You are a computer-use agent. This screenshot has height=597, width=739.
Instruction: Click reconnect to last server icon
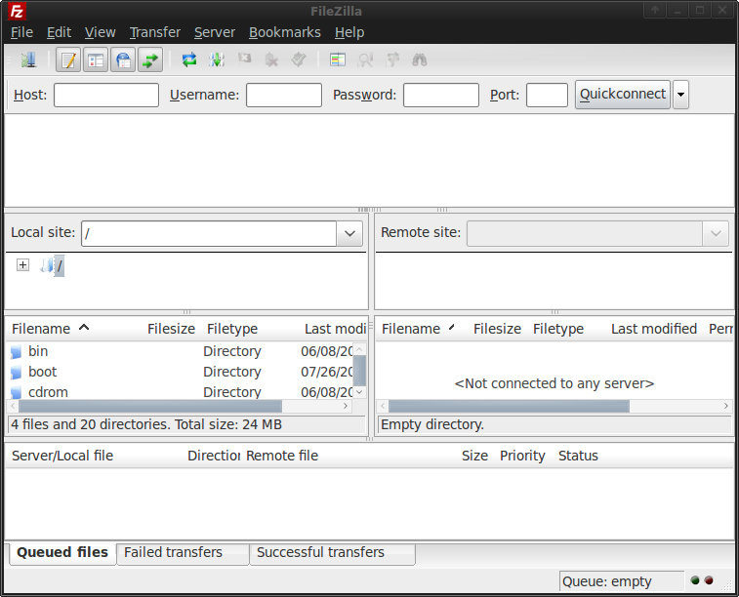pos(299,60)
